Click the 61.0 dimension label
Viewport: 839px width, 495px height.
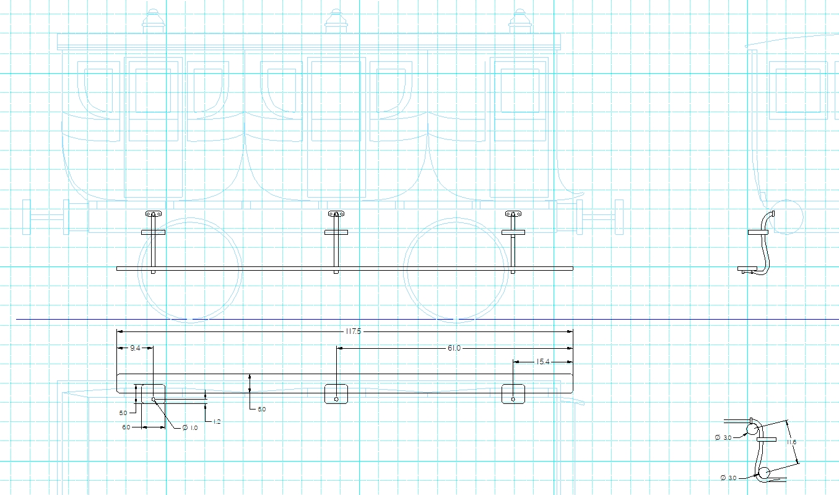(454, 348)
